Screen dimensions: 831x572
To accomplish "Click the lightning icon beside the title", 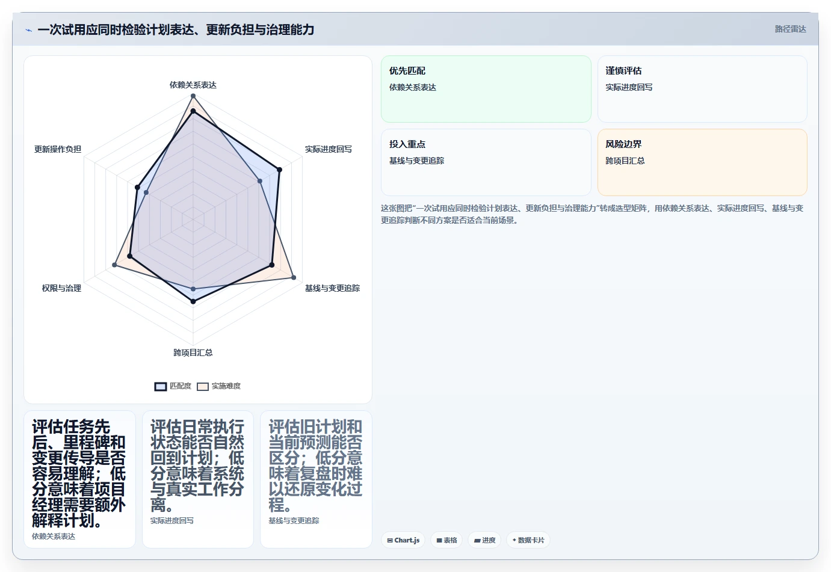I will click(x=28, y=30).
